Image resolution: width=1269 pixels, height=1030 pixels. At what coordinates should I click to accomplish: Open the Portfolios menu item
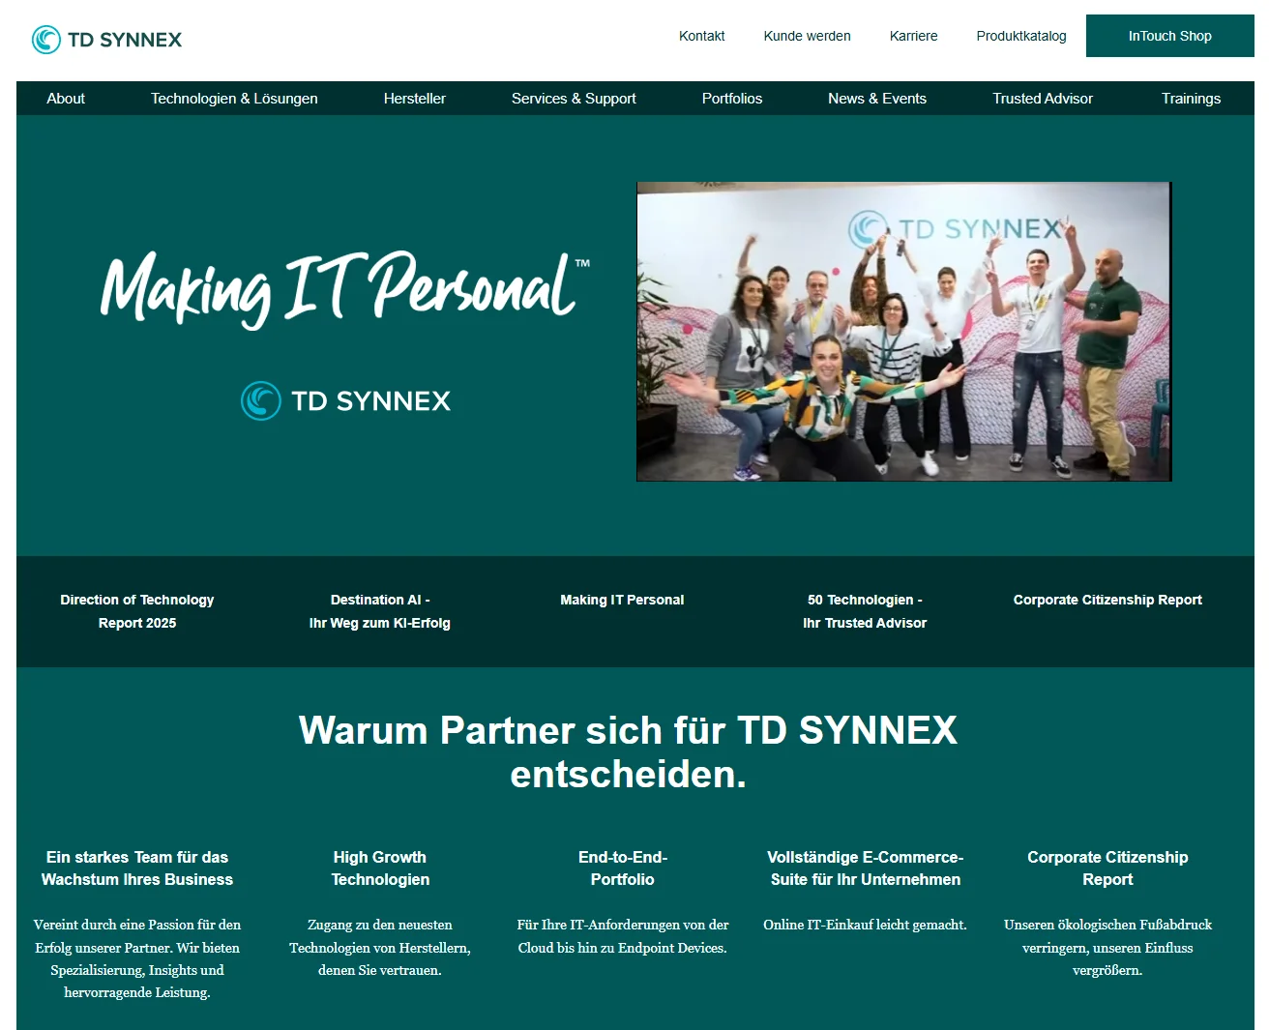tap(731, 99)
